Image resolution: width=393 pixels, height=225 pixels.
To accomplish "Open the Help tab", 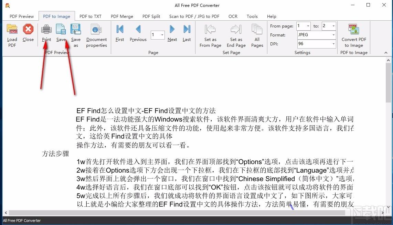I will click(272, 16).
